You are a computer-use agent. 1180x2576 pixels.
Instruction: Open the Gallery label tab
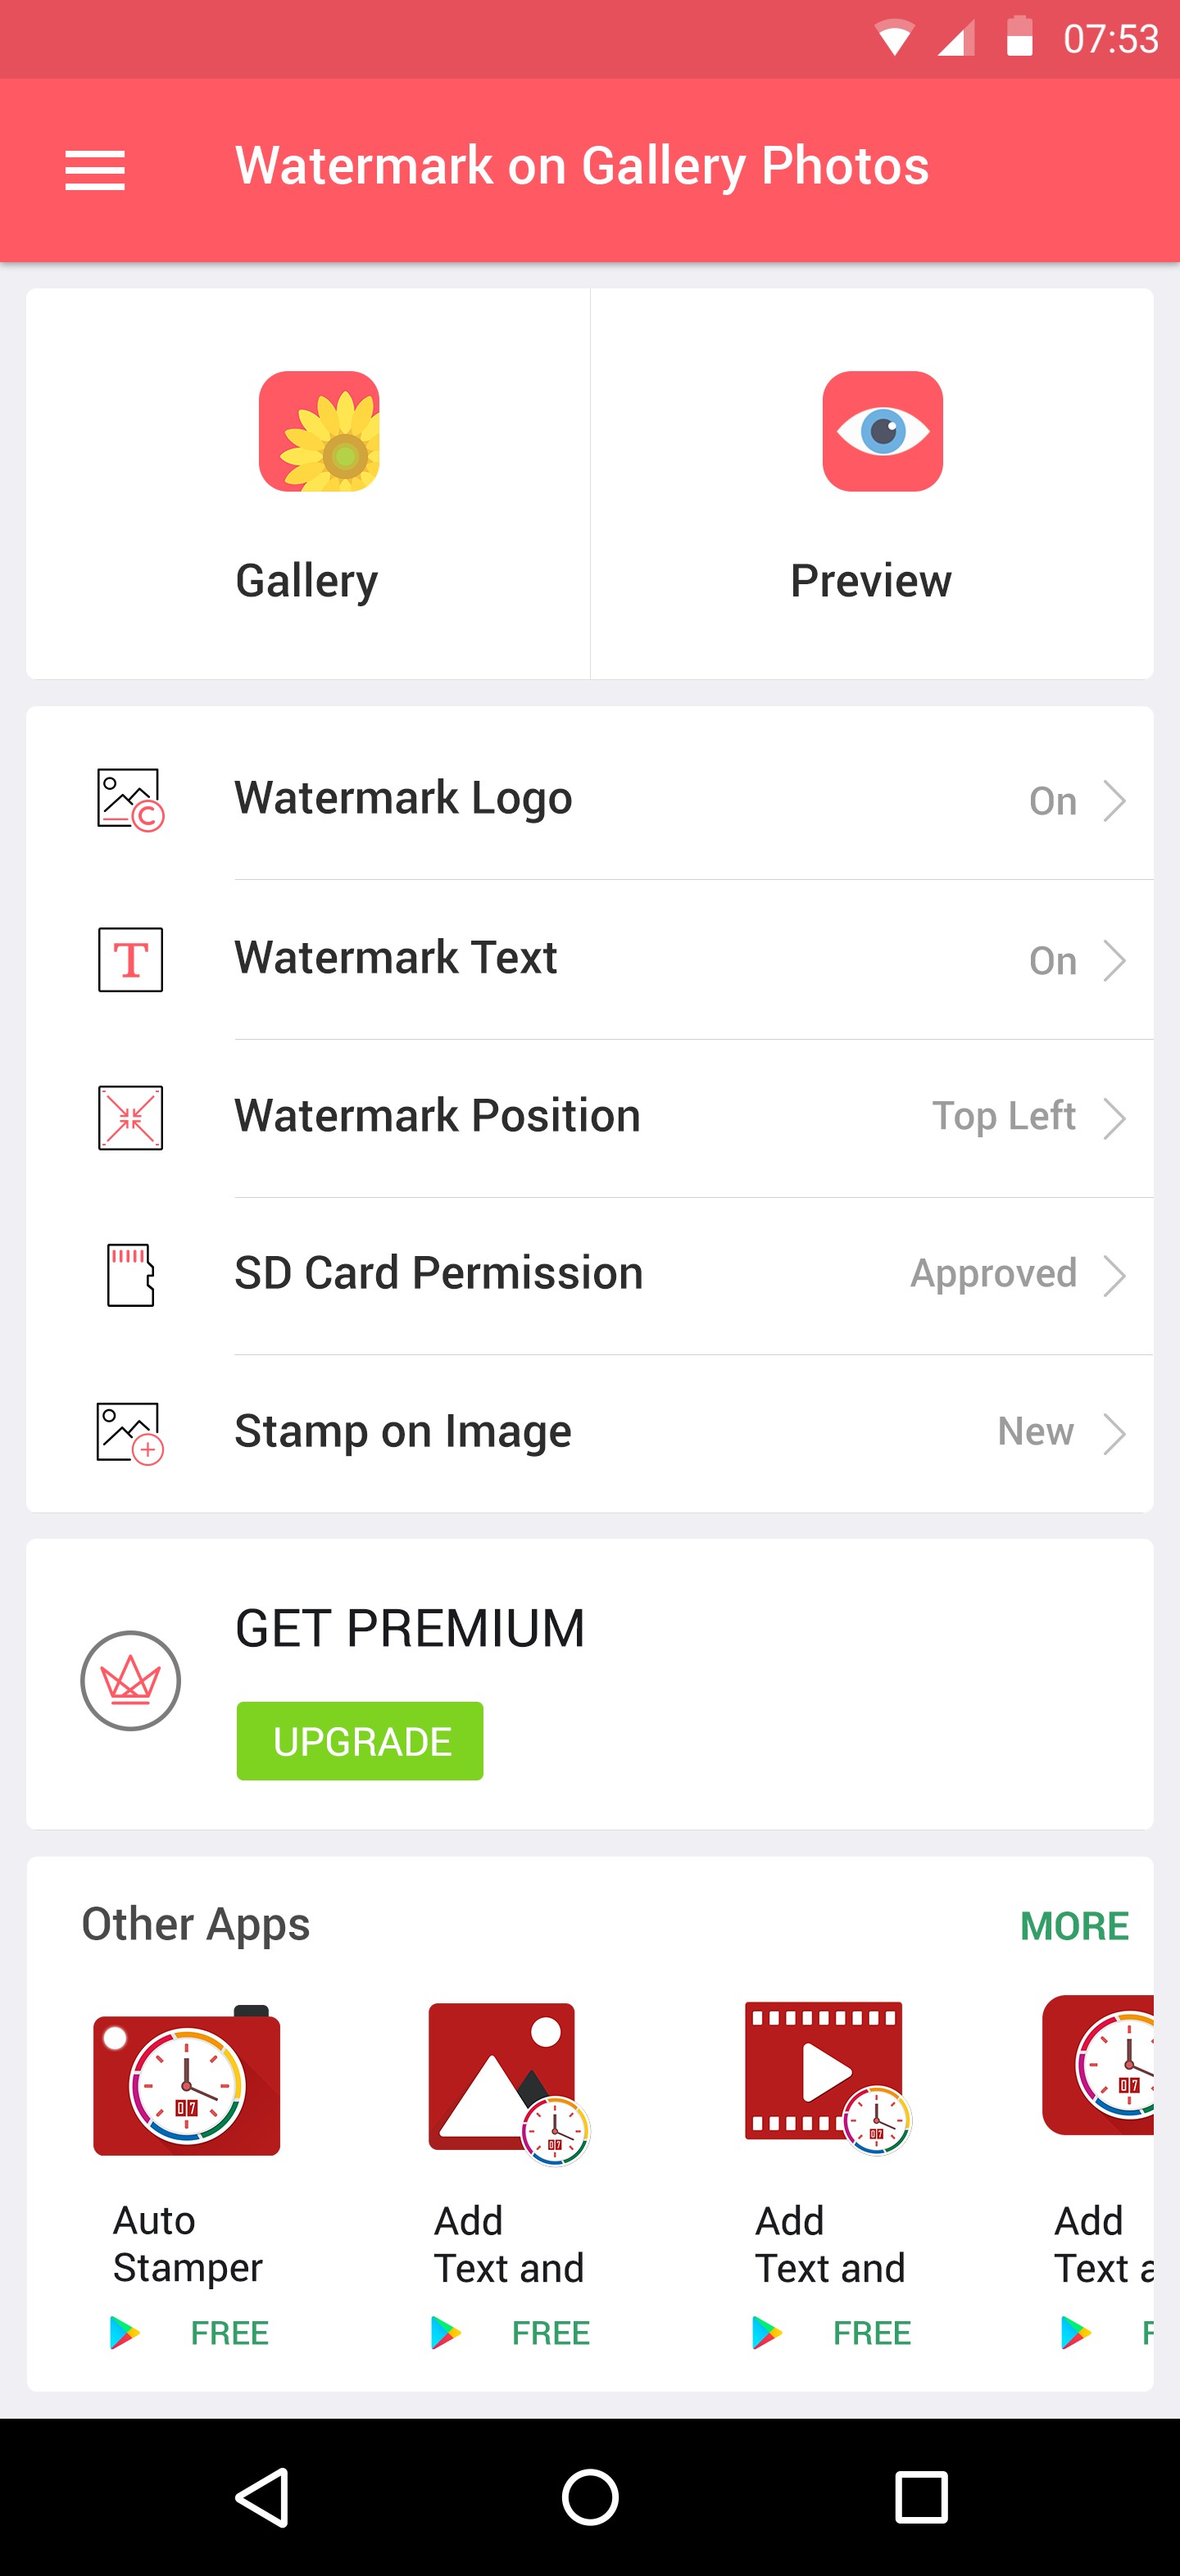pos(307,581)
